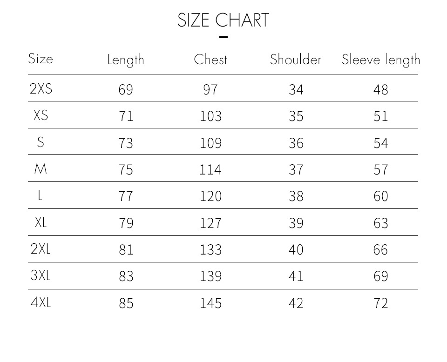
Task: Select the Sleeve length column header
Action: click(x=381, y=60)
